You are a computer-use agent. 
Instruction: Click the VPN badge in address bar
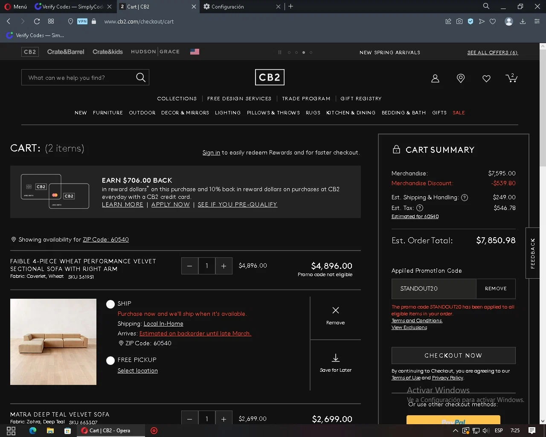82,21
